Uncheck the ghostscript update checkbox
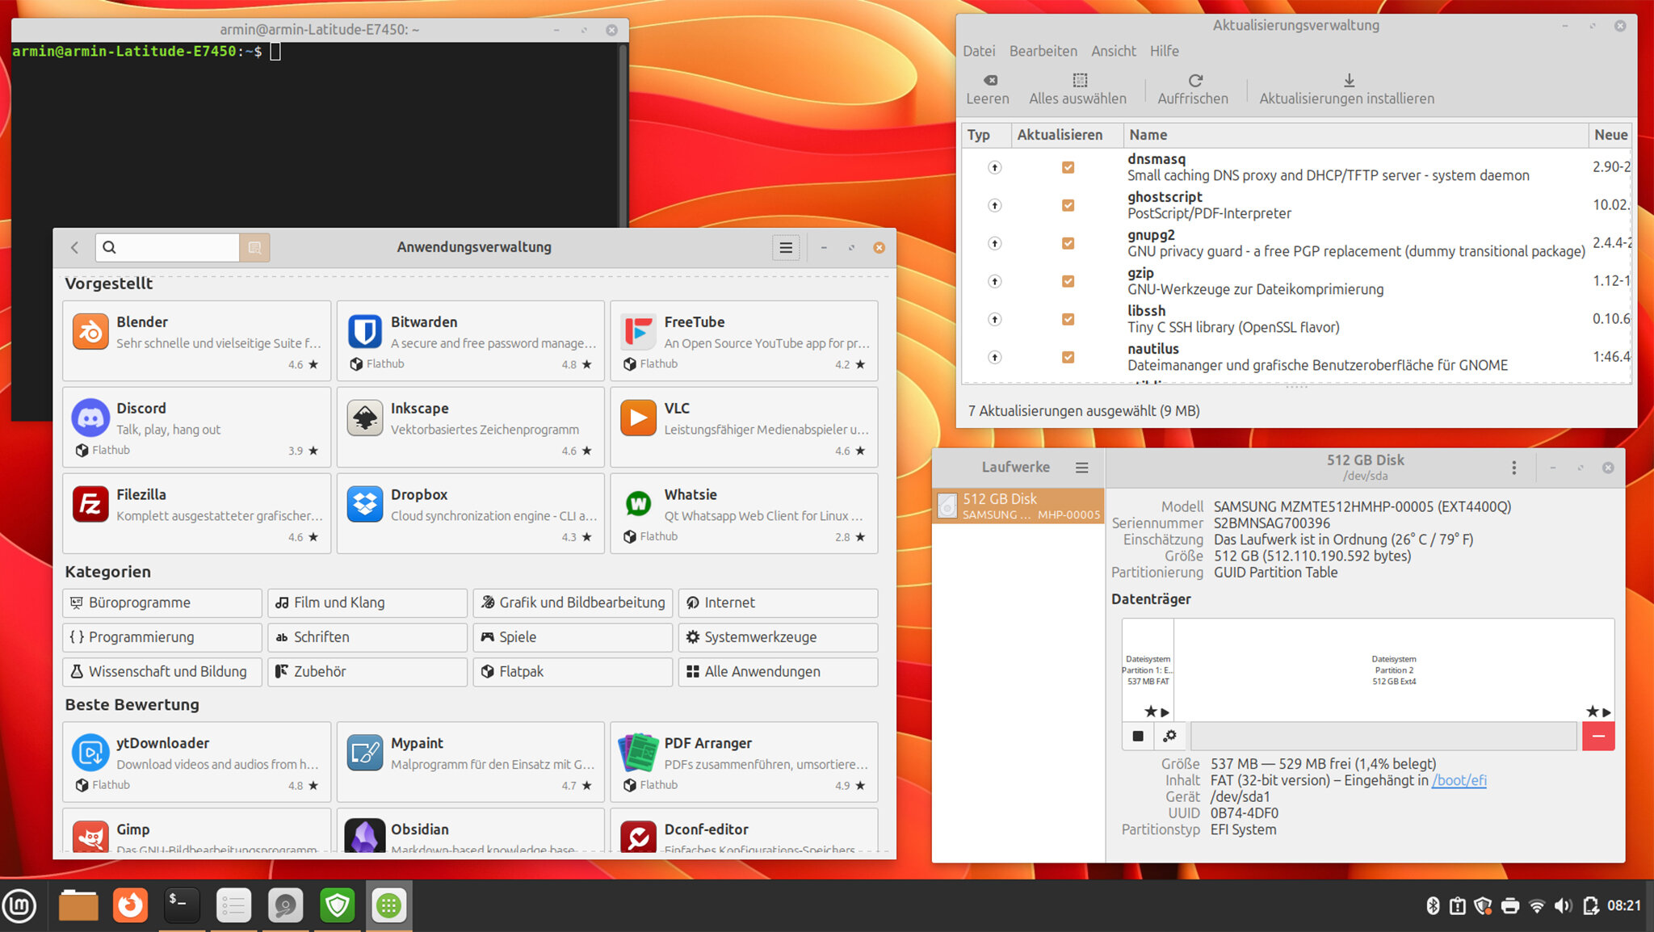The height and width of the screenshot is (932, 1654). point(1068,205)
